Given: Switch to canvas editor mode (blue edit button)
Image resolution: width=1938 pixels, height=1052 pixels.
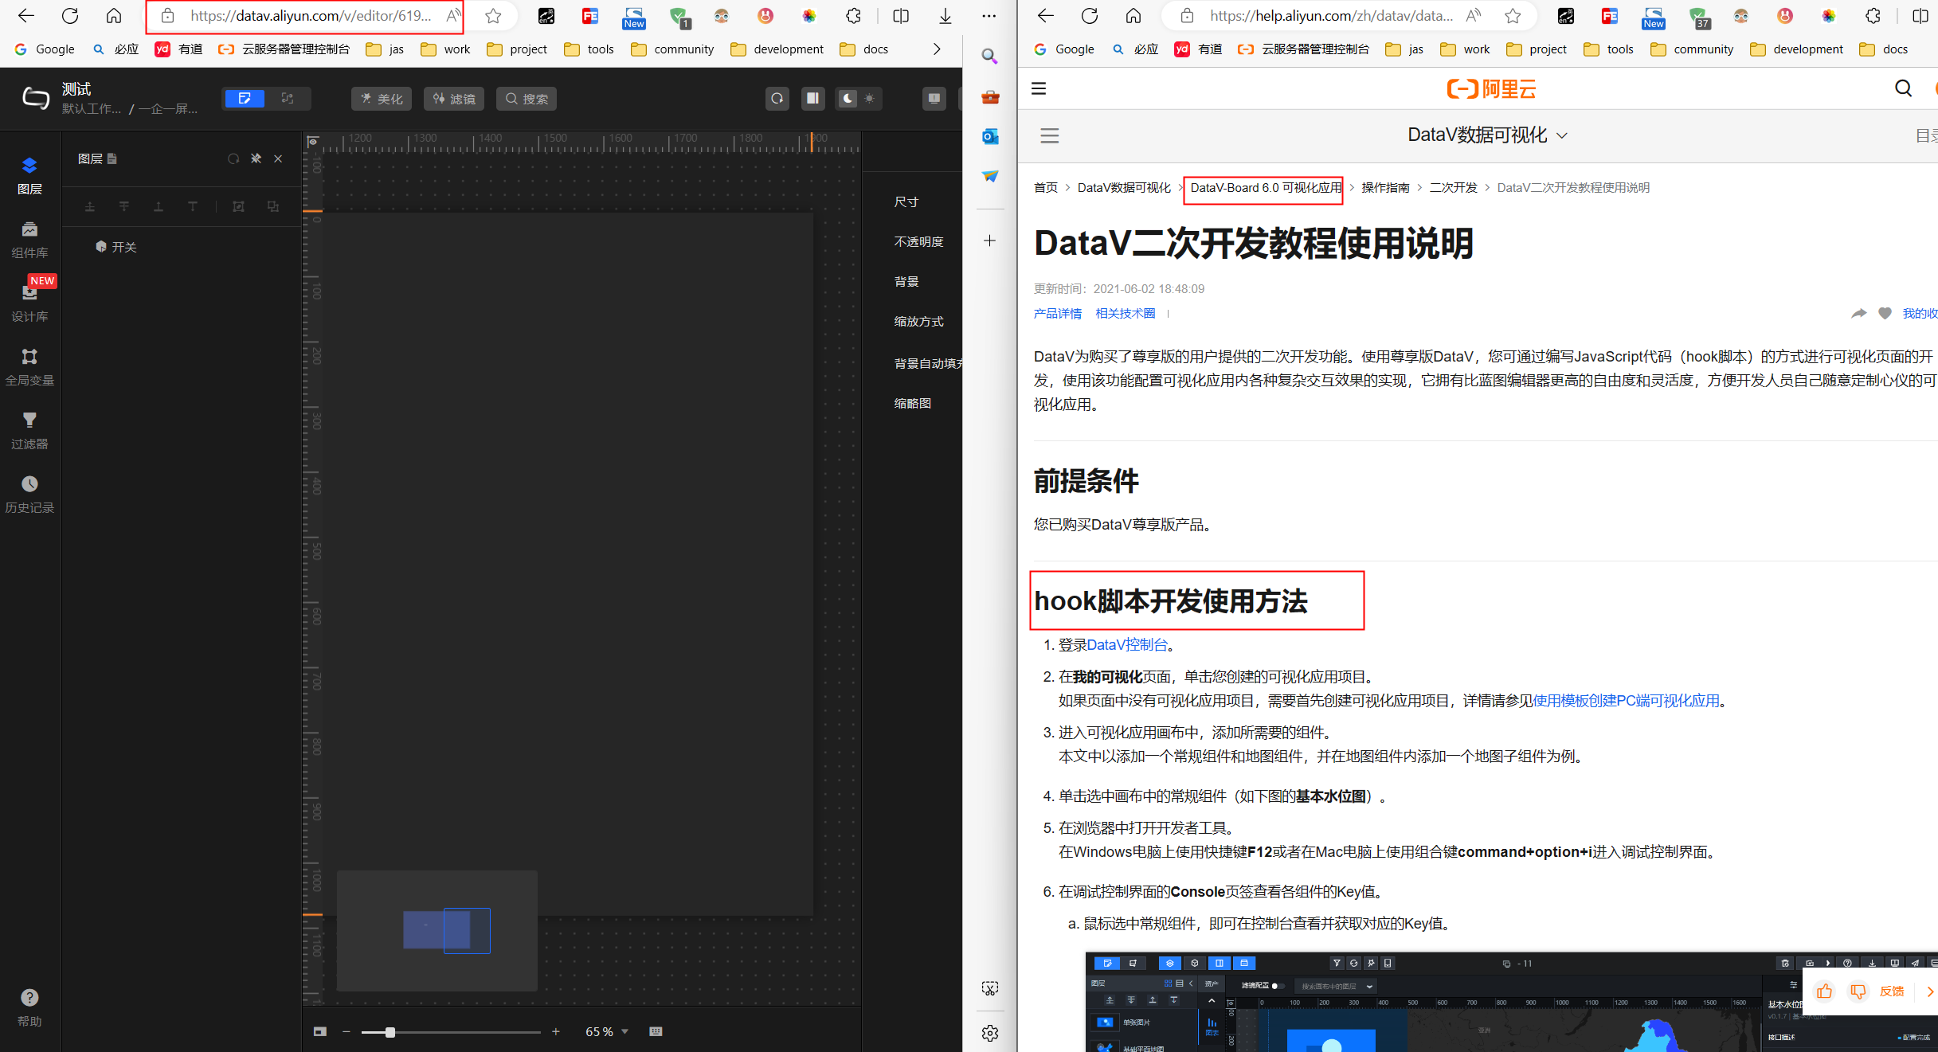Looking at the screenshot, I should point(245,98).
